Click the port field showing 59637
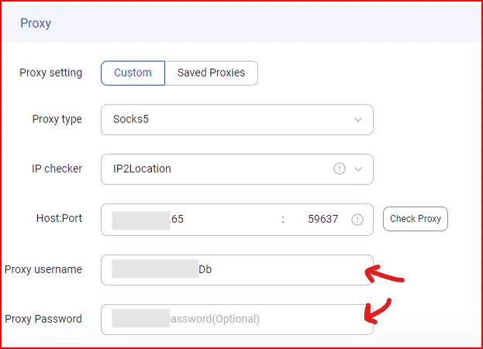This screenshot has width=483, height=349. point(323,219)
